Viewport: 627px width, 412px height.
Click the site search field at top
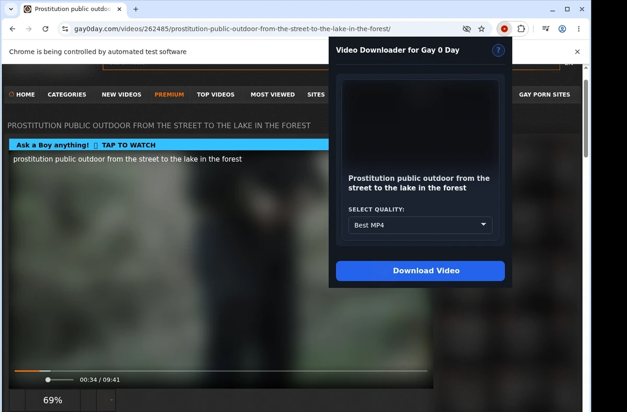click(x=216, y=66)
